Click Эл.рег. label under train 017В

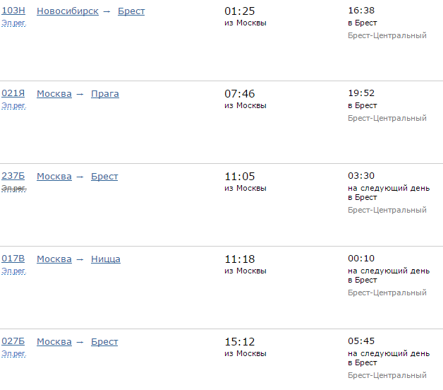(x=13, y=271)
